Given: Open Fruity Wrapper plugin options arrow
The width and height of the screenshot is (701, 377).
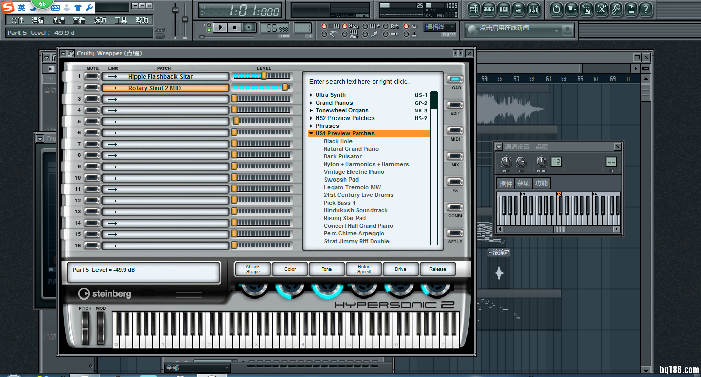Looking at the screenshot, I should [63, 53].
